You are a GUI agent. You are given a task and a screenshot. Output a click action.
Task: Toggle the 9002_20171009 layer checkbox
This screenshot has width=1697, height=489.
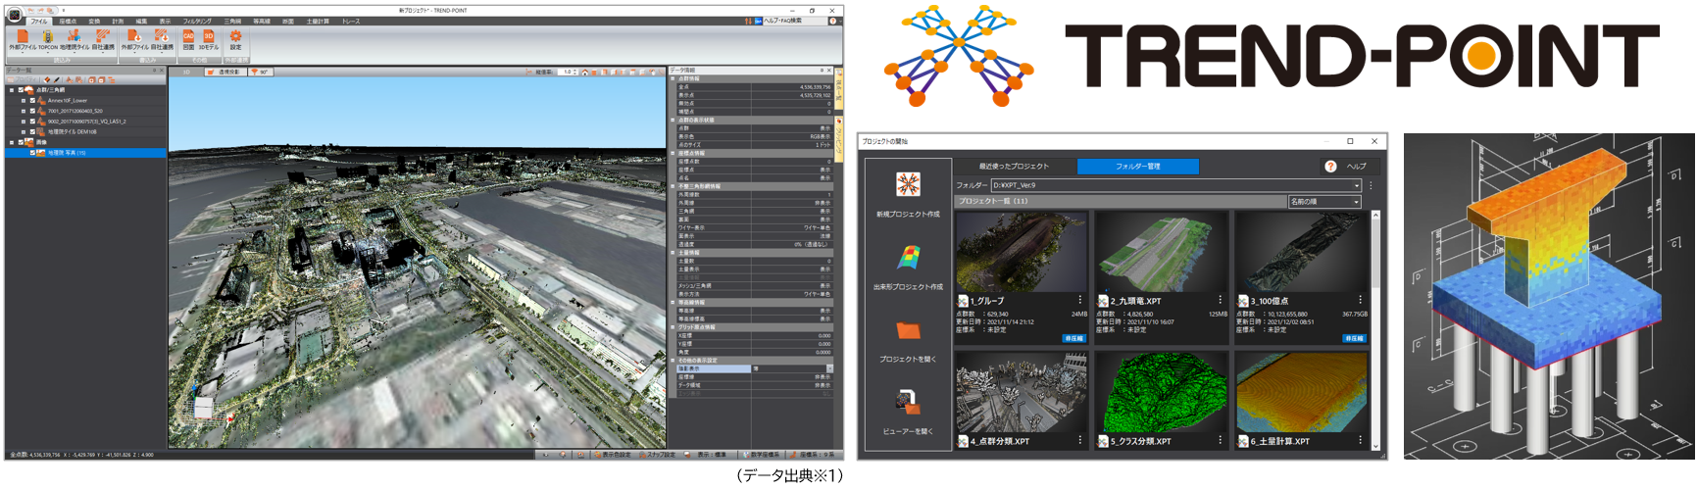tap(32, 122)
